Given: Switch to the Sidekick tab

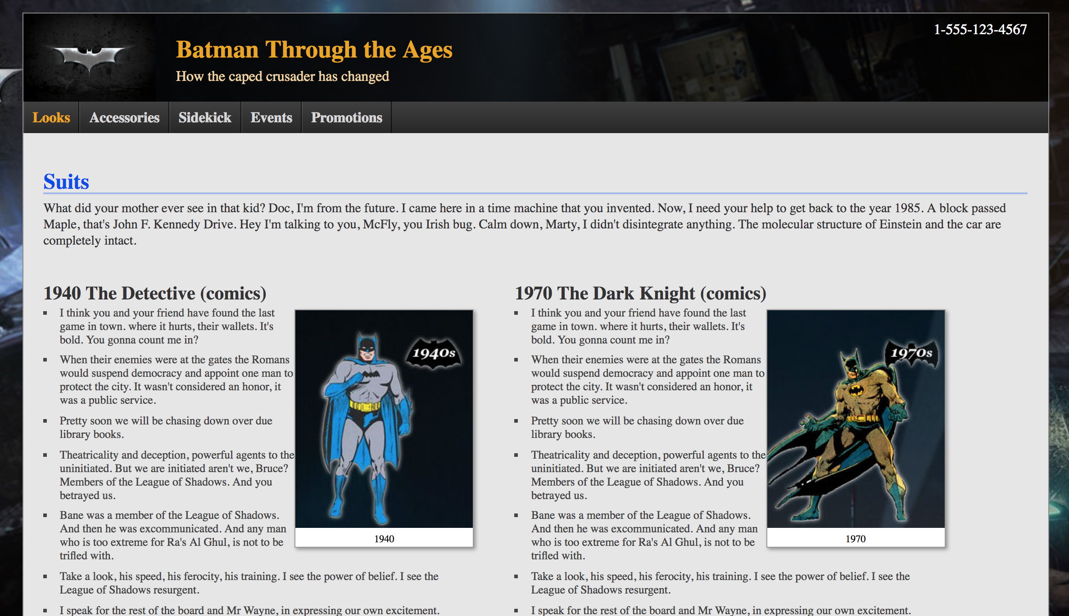Looking at the screenshot, I should coord(205,117).
